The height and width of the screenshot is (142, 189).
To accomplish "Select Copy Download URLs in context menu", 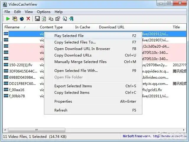I will (x=73, y=55).
